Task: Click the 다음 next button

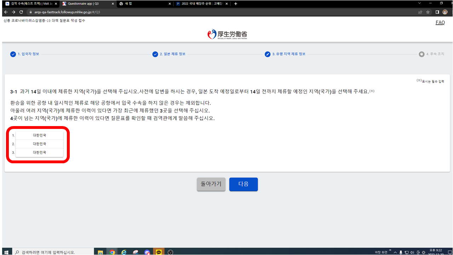Action: [x=243, y=184]
